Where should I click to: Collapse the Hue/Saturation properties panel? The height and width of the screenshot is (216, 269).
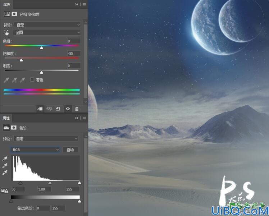[x=77, y=4]
